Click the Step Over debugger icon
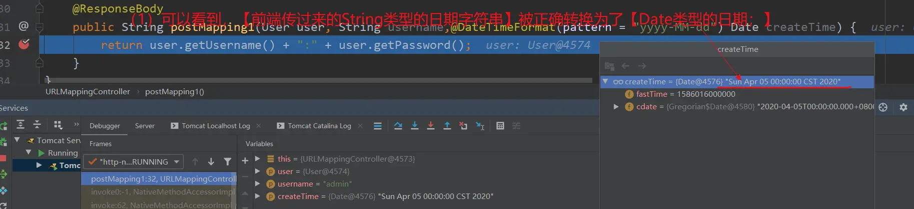The width and height of the screenshot is (914, 209). (398, 126)
